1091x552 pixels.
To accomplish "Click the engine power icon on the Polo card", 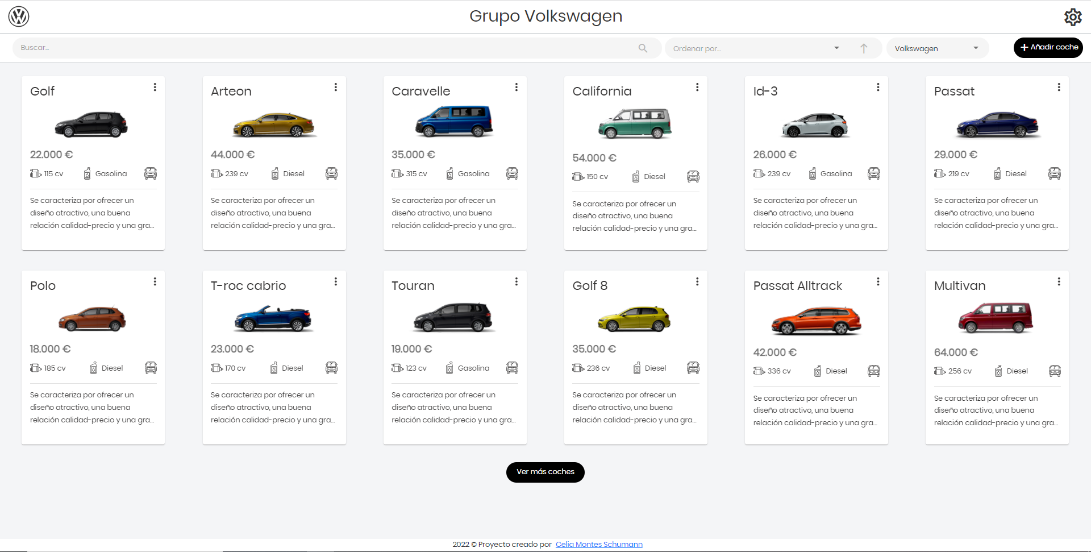I will click(x=36, y=368).
